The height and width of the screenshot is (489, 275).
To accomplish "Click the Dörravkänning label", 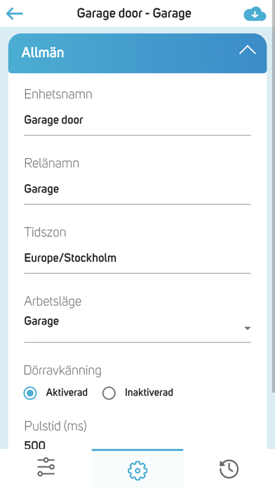I will click(62, 371).
